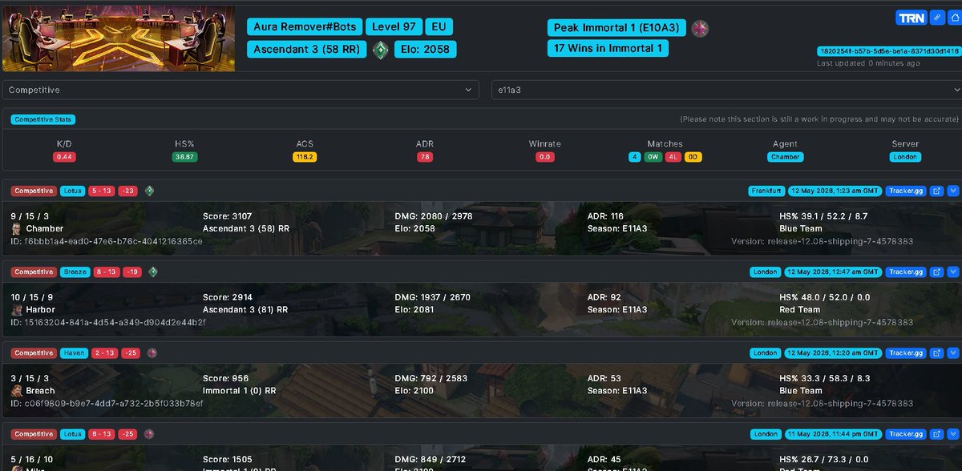This screenshot has width=962, height=471.
Task: Expand details of 12:47 am Breeze match
Action: click(x=952, y=272)
